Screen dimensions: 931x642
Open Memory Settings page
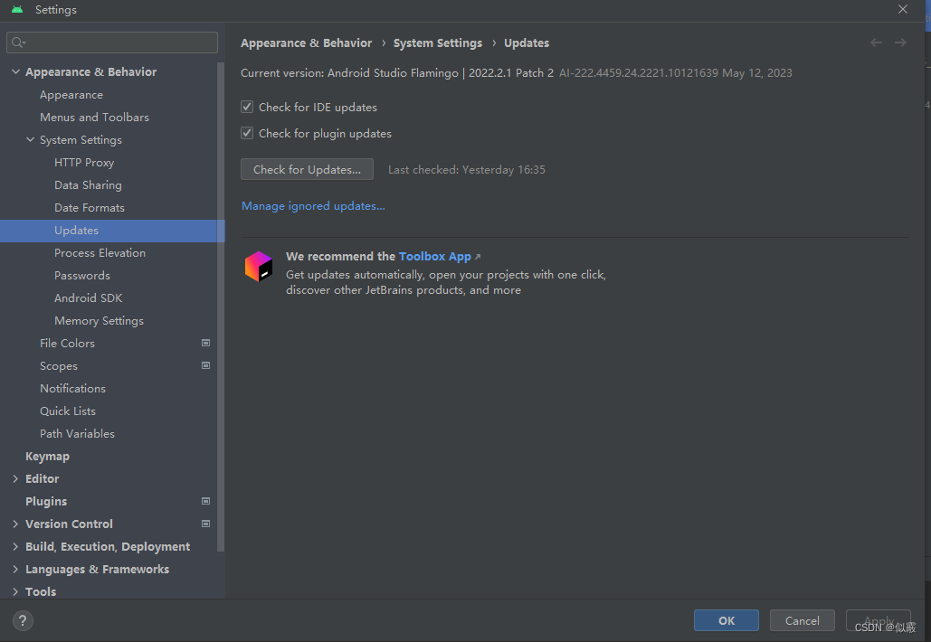(99, 320)
